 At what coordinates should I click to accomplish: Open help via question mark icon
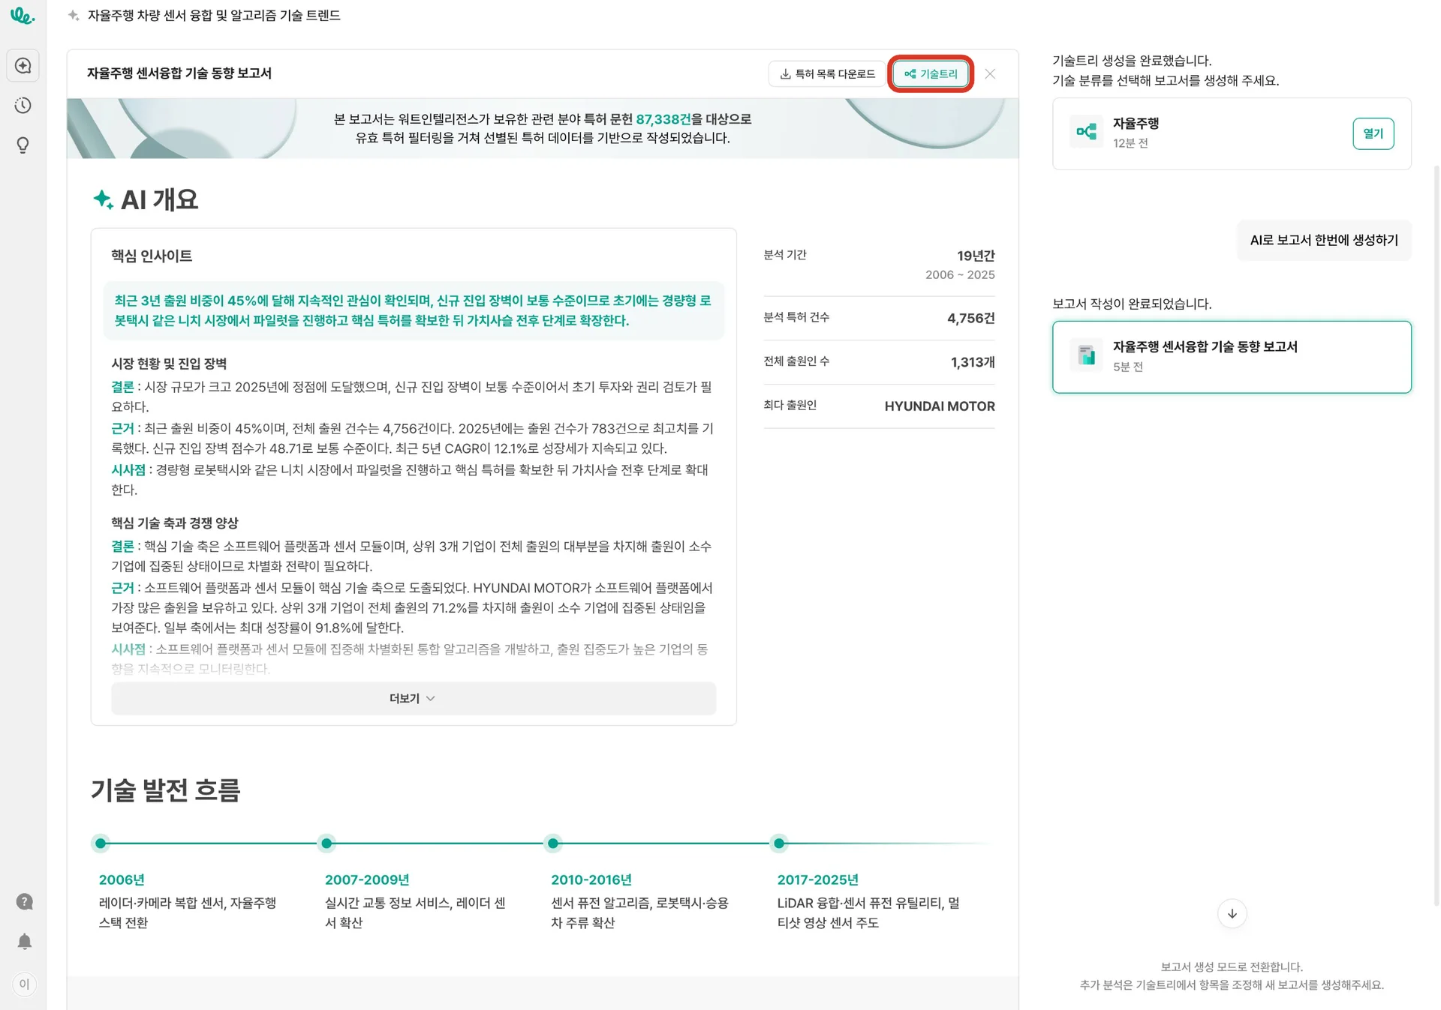[x=24, y=901]
